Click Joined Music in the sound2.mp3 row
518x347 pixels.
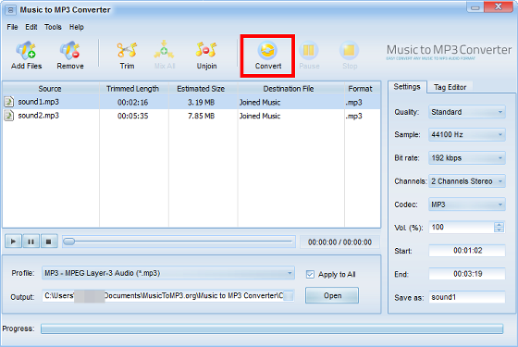[x=260, y=116]
